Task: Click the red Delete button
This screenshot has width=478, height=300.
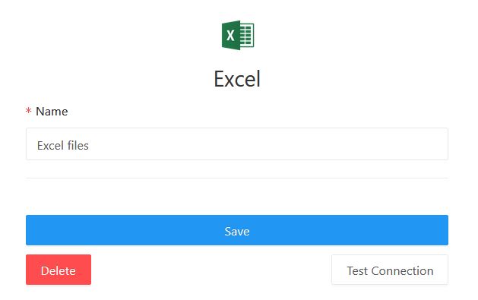Action: [59, 270]
